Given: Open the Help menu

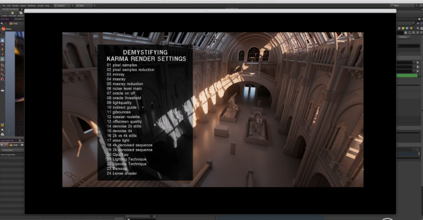Looking at the screenshot, I should coord(47,6).
